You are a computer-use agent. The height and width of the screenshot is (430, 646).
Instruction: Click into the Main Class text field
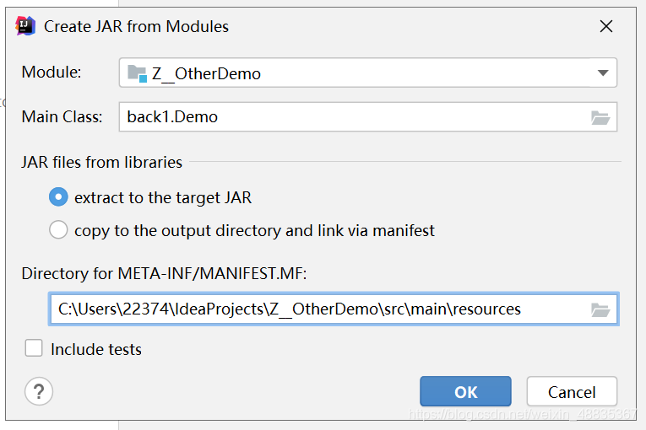click(355, 117)
